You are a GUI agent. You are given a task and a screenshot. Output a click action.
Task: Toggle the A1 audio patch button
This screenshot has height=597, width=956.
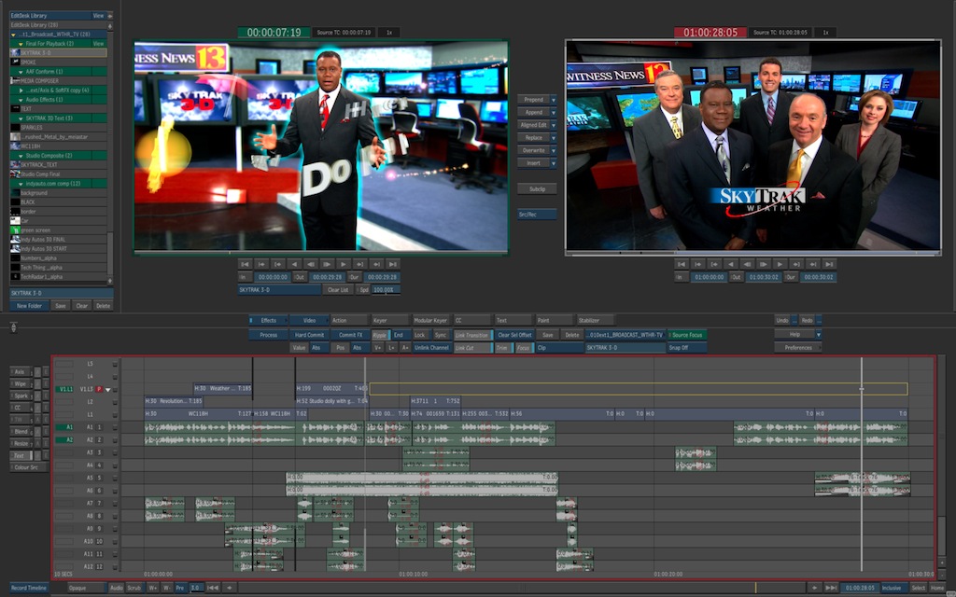pyautogui.click(x=64, y=427)
